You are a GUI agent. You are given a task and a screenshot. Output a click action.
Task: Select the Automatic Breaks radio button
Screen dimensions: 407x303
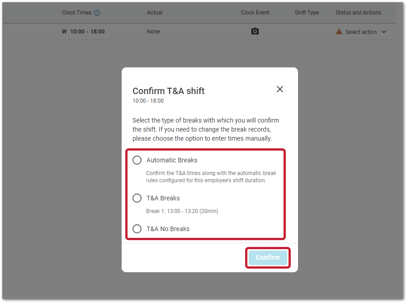[x=137, y=160]
